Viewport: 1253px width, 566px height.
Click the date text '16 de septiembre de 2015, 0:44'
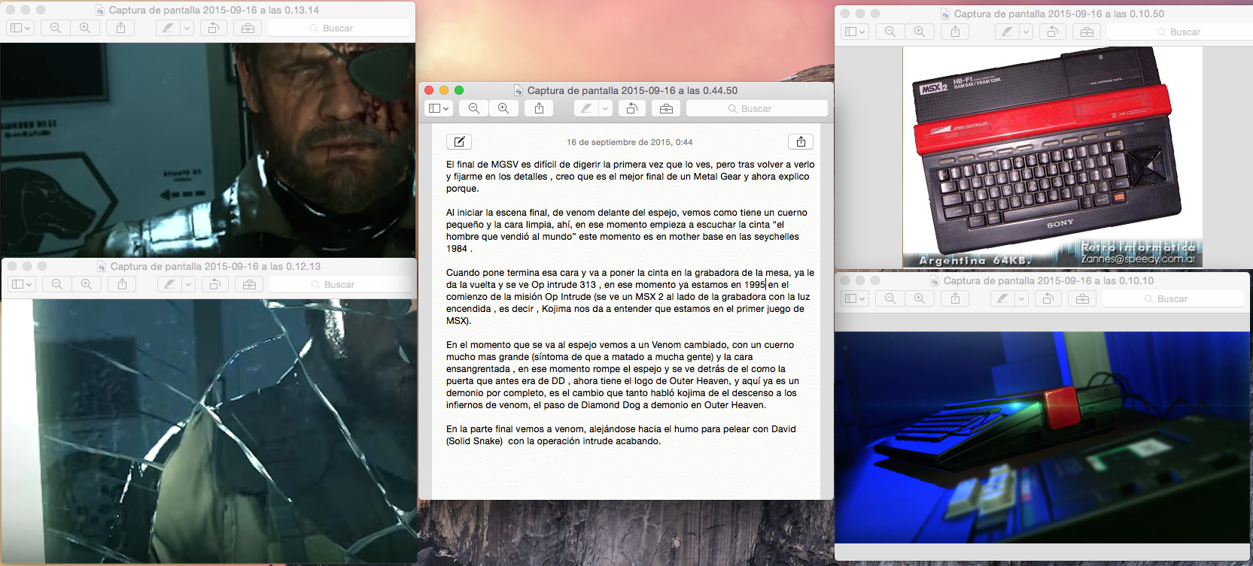(x=629, y=142)
